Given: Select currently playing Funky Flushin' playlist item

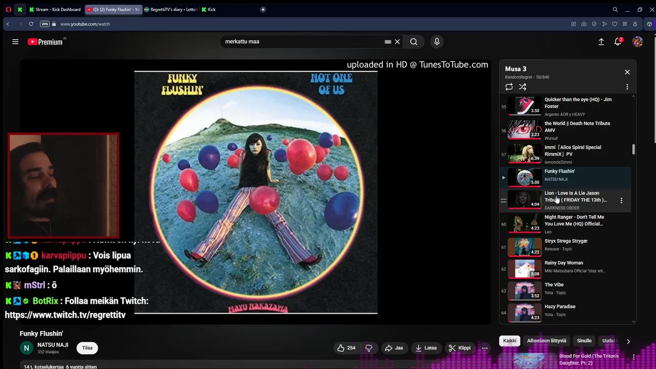Looking at the screenshot, I should (566, 177).
